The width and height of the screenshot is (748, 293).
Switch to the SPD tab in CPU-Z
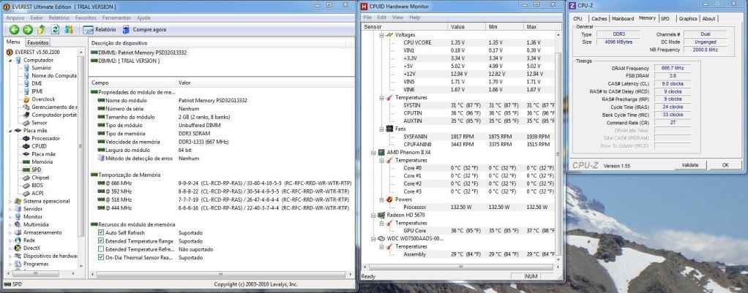pyautogui.click(x=665, y=18)
